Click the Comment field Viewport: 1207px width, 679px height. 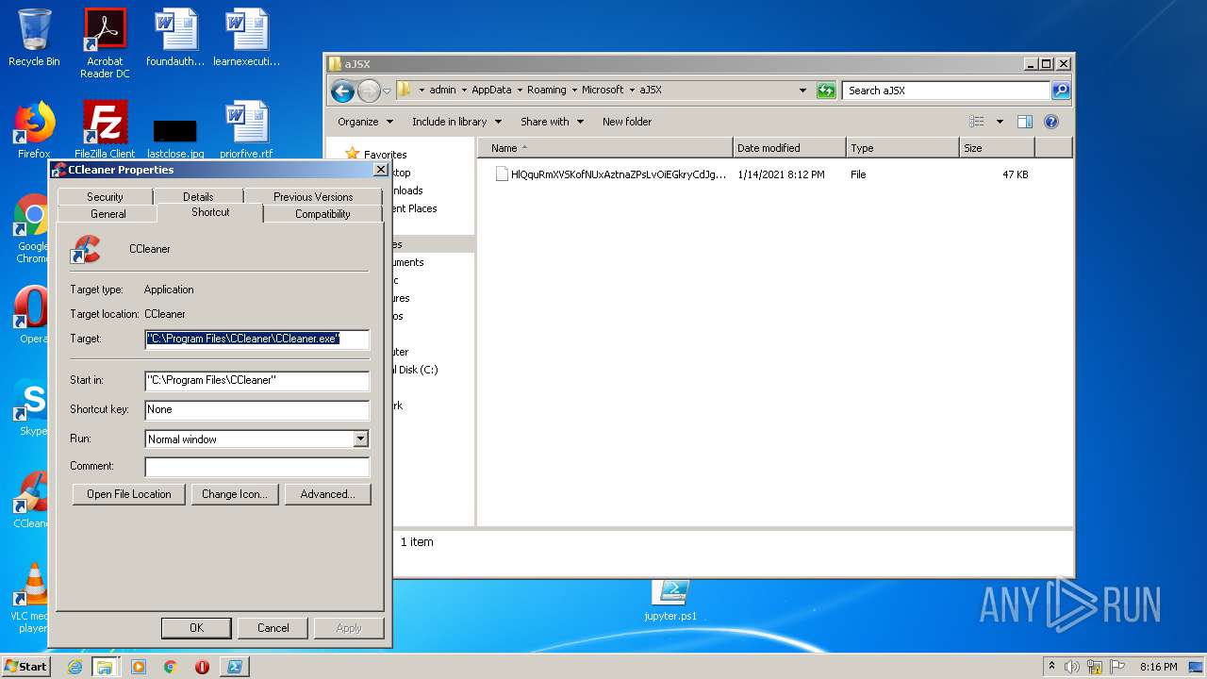point(256,467)
